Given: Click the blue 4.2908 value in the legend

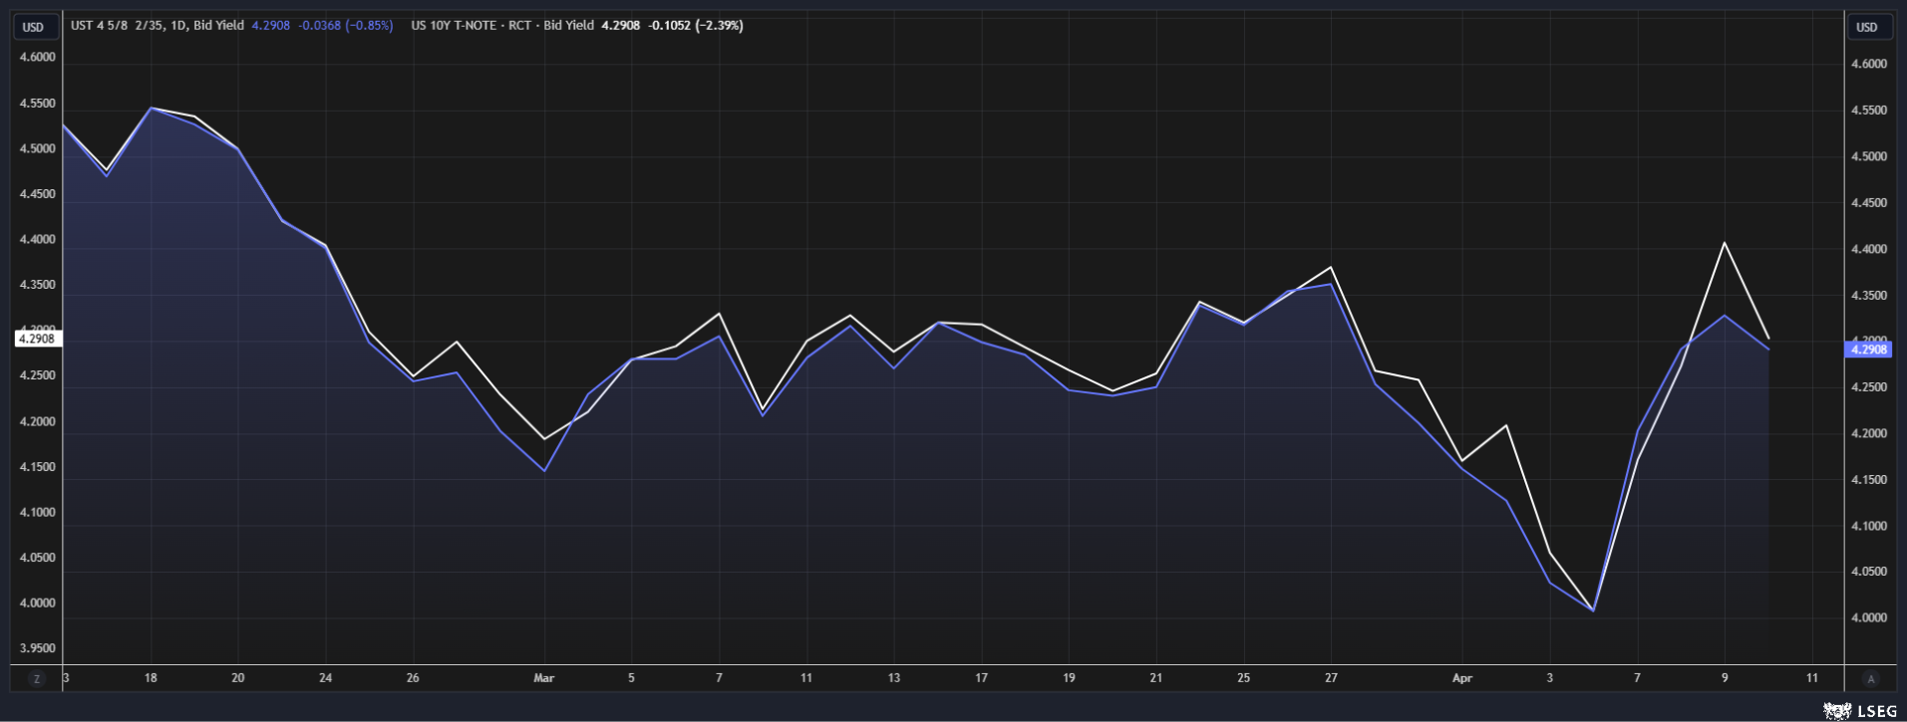Looking at the screenshot, I should 270,26.
